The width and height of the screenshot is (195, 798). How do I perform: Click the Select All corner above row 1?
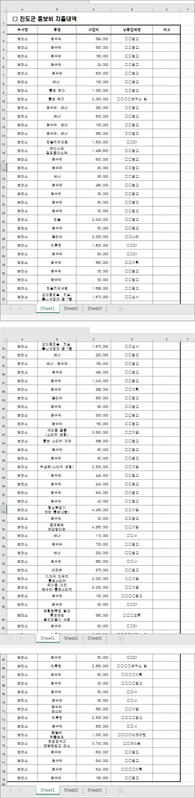pyautogui.click(x=3, y=10)
